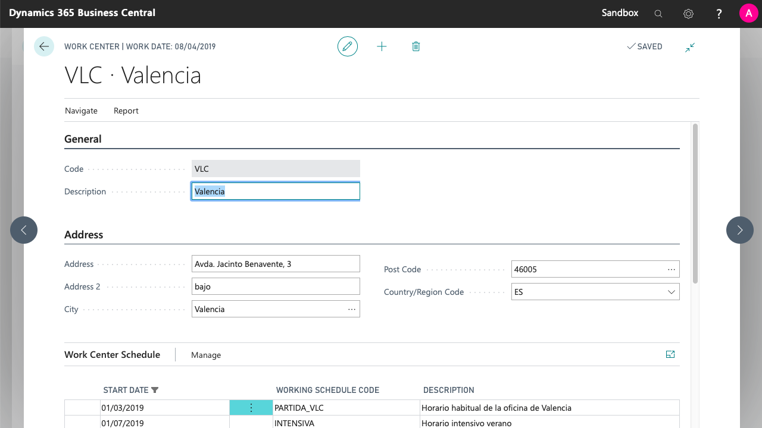
Task: Open help with the question mark icon
Action: pyautogui.click(x=719, y=12)
